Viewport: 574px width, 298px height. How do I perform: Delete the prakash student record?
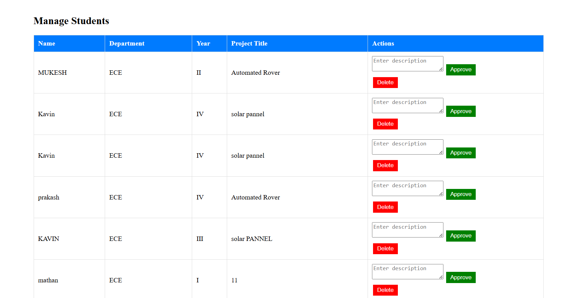[x=385, y=207]
